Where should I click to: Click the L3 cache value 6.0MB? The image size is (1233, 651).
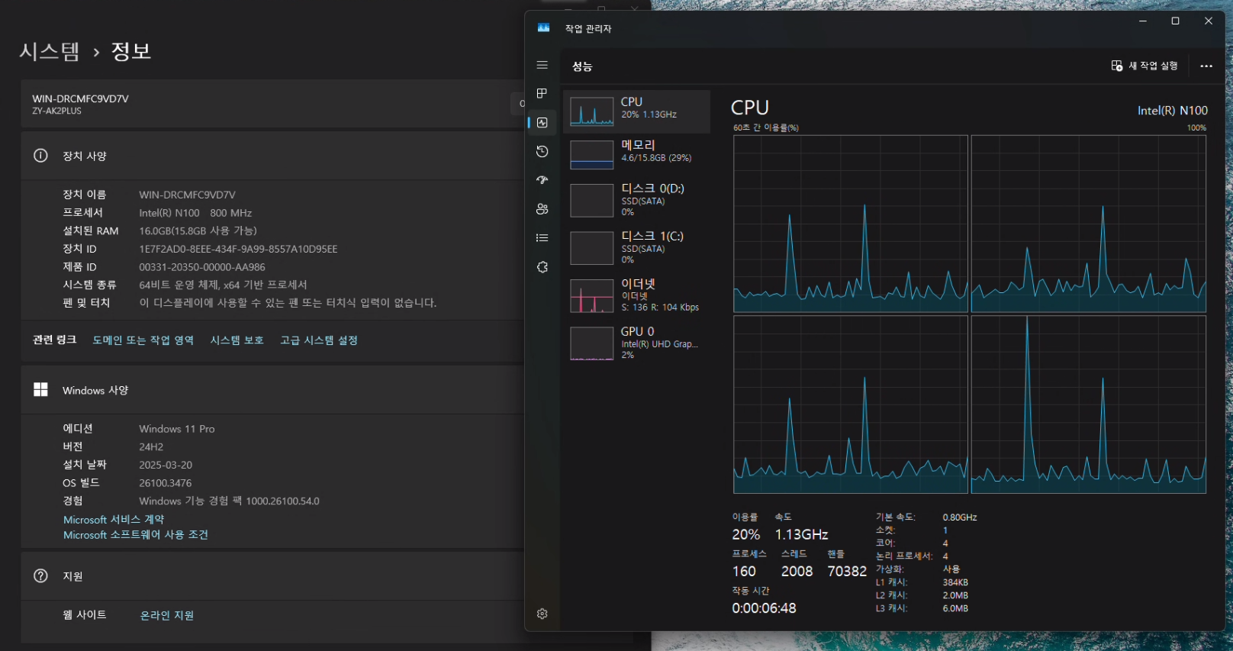(955, 608)
